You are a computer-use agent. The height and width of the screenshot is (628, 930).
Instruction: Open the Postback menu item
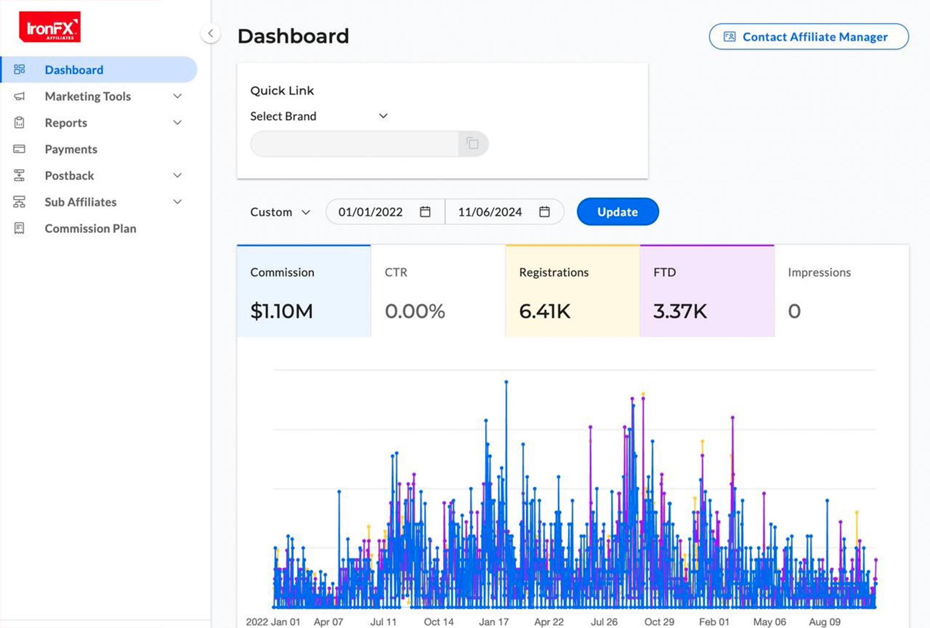69,175
